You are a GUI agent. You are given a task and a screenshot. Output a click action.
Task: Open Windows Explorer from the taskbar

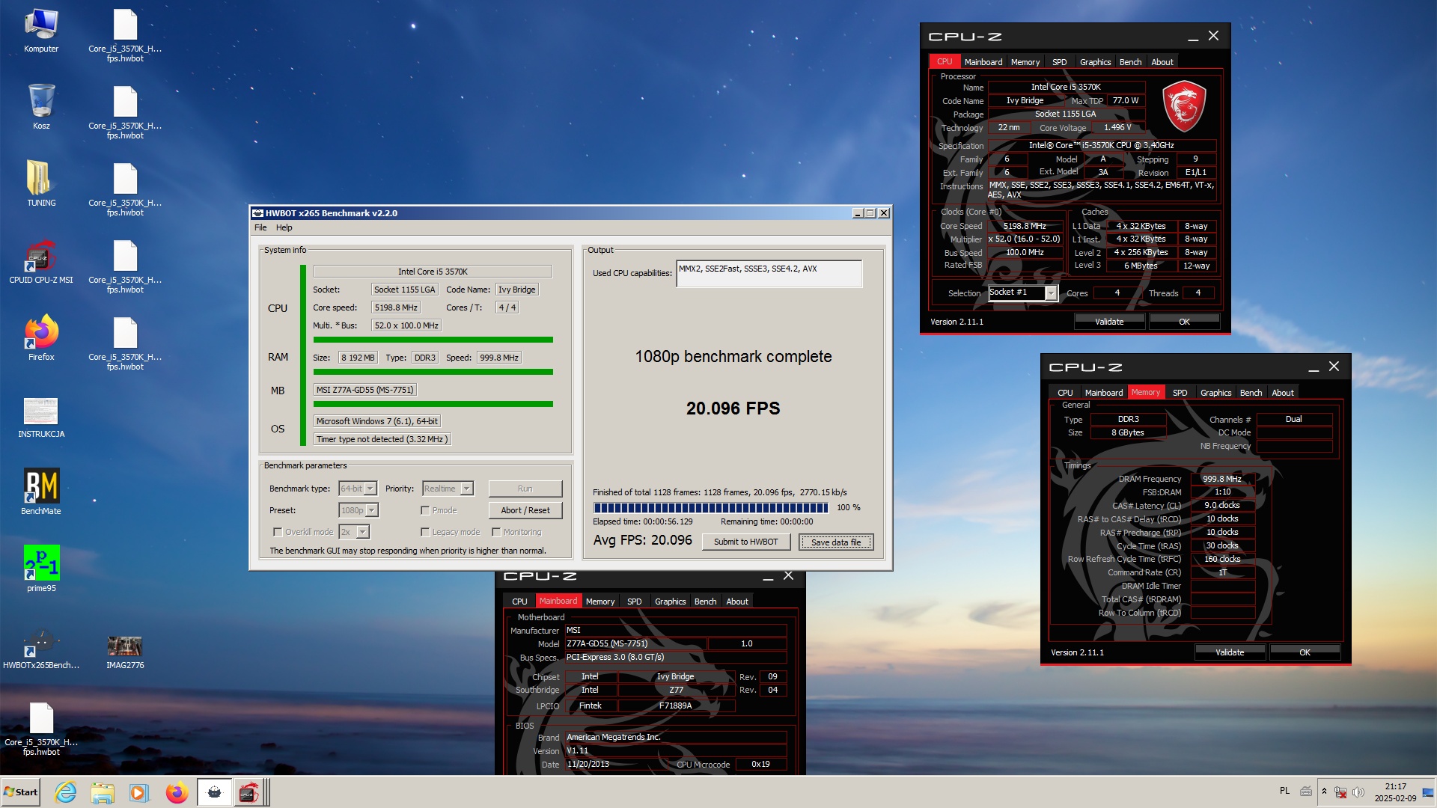(x=103, y=792)
